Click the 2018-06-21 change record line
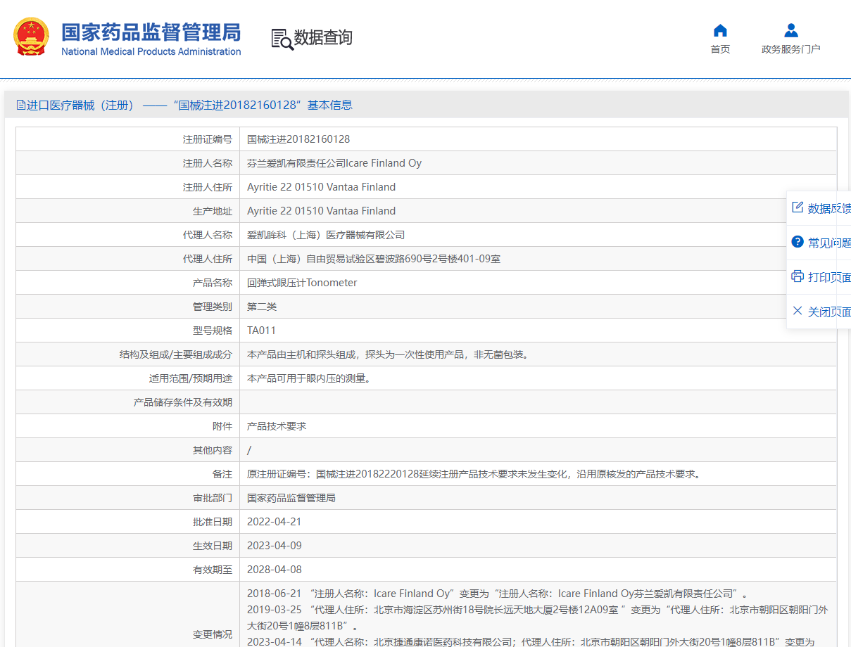Viewport: 851px width, 647px height. (x=497, y=594)
